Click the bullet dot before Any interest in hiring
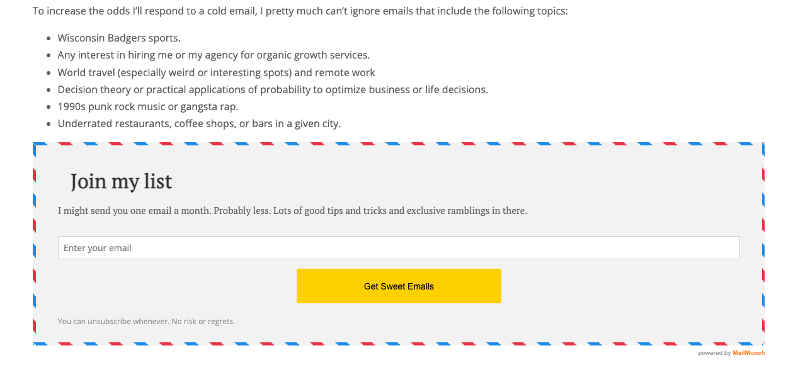 click(x=48, y=55)
